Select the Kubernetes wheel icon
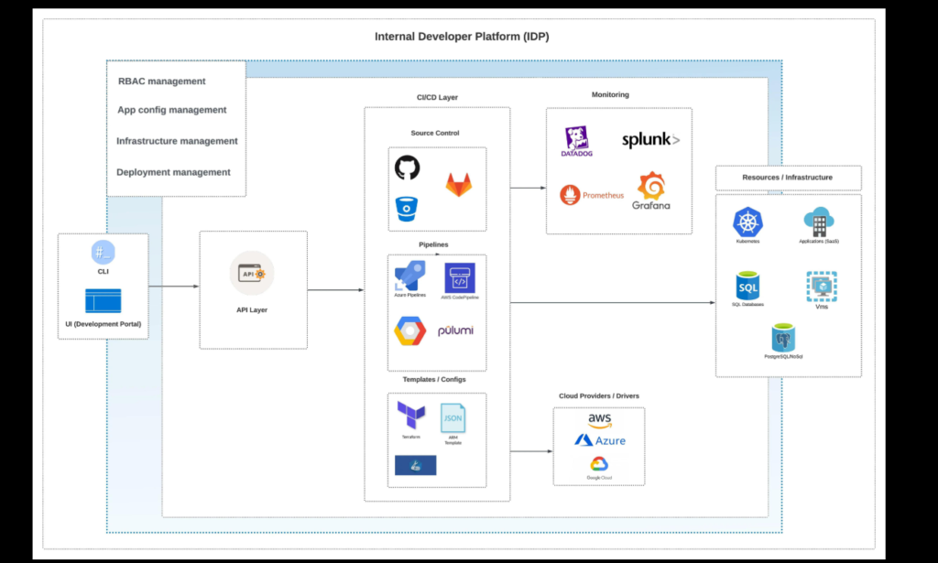The image size is (938, 563). 747,222
